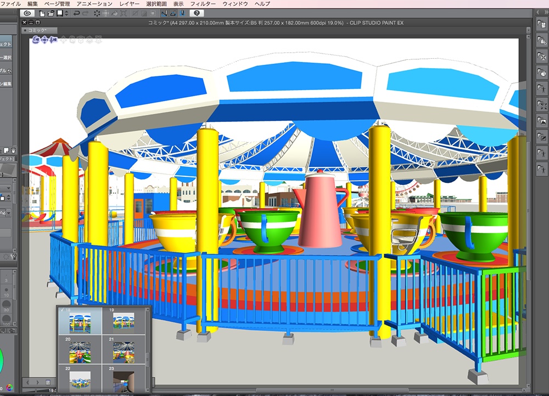
Task: Open the 3D object material folder icon
Action: (541, 72)
